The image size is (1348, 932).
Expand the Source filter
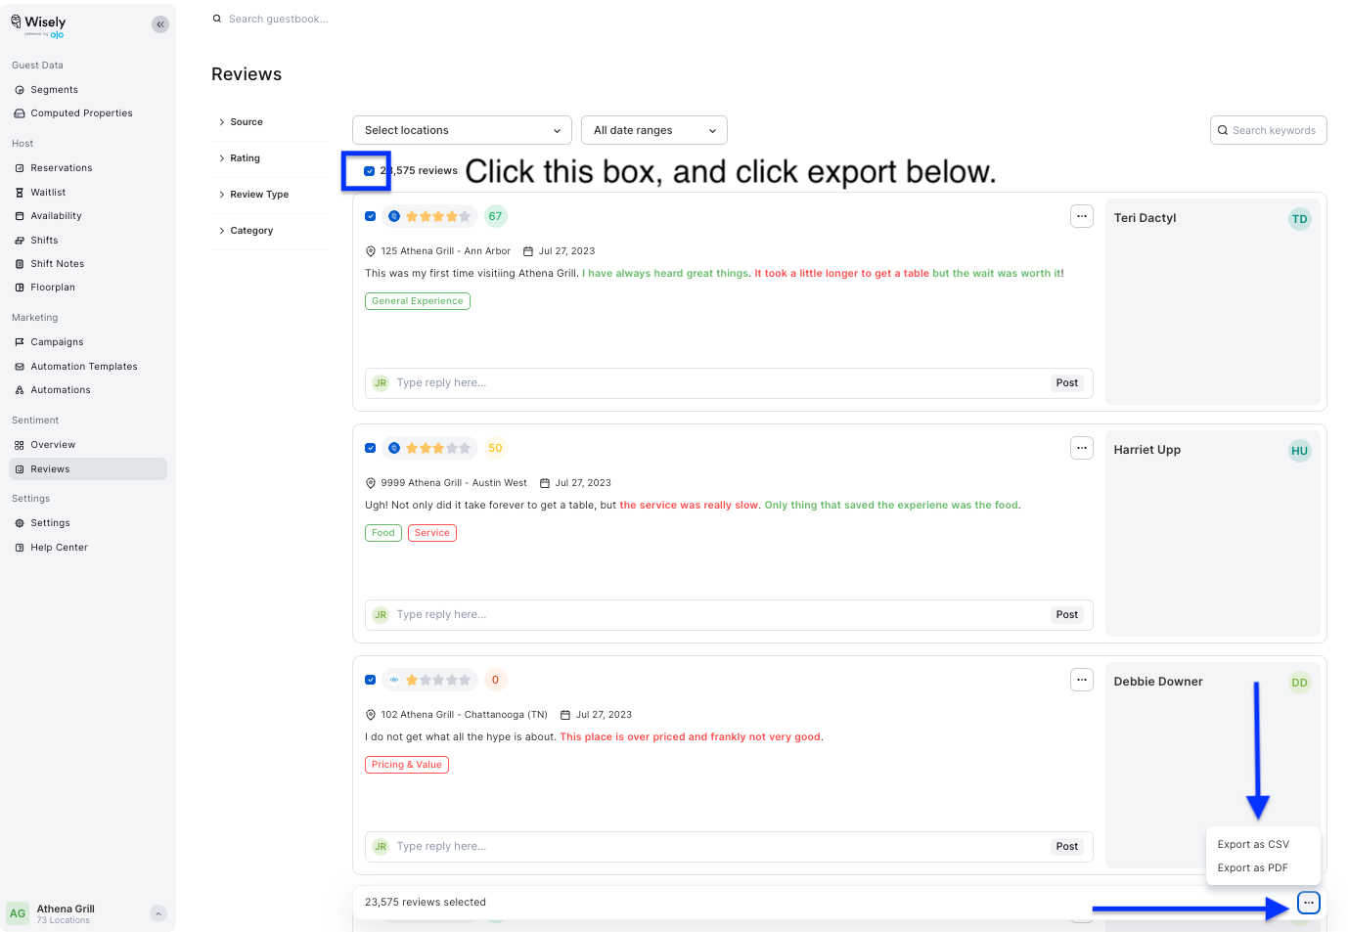(x=242, y=122)
